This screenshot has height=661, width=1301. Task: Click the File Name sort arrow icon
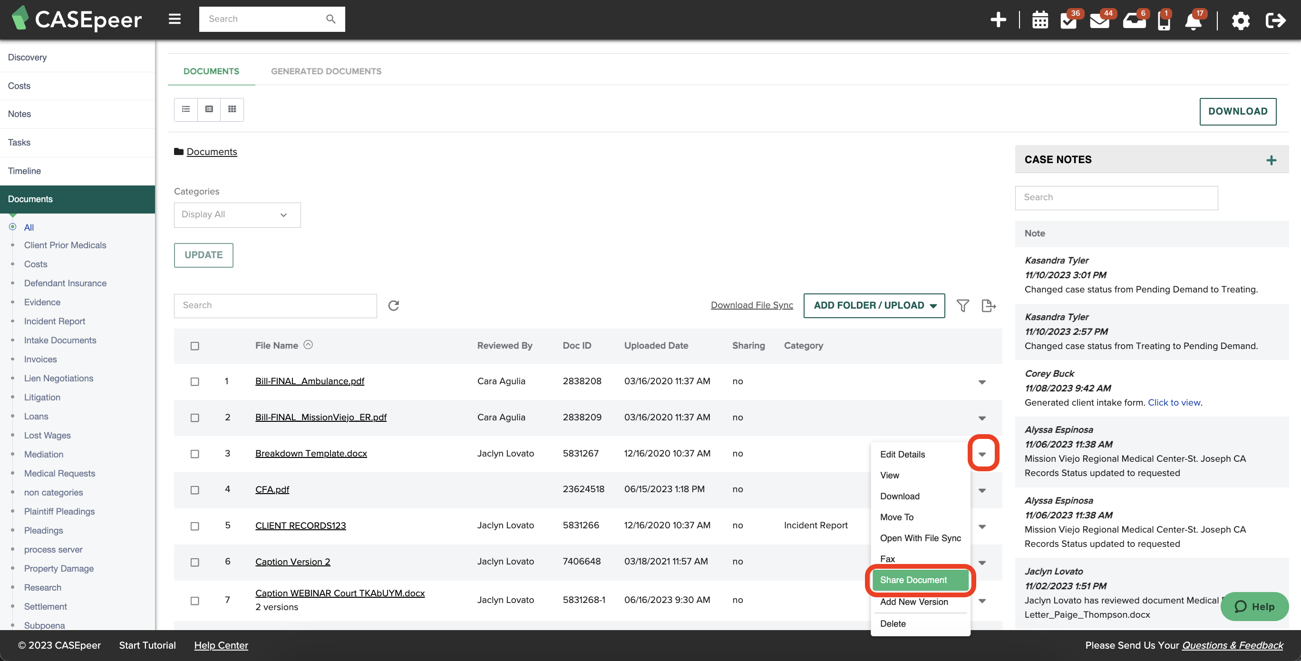[x=308, y=345]
